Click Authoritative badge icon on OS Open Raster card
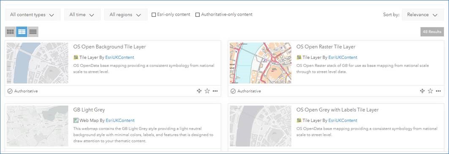This screenshot has width=449, height=154. coord(233,91)
